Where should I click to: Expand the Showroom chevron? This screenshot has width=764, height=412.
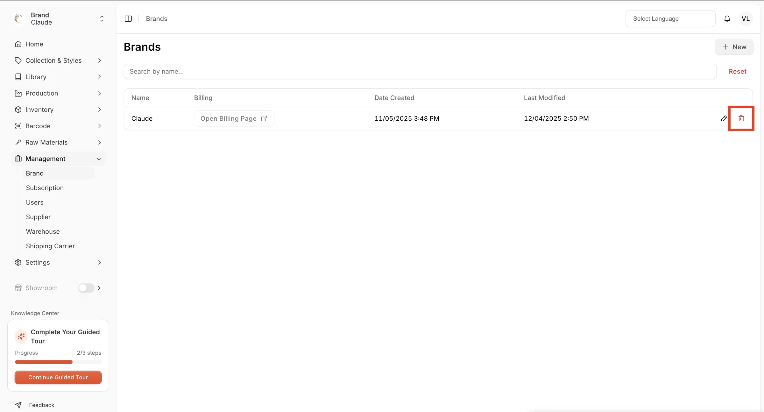pyautogui.click(x=99, y=288)
